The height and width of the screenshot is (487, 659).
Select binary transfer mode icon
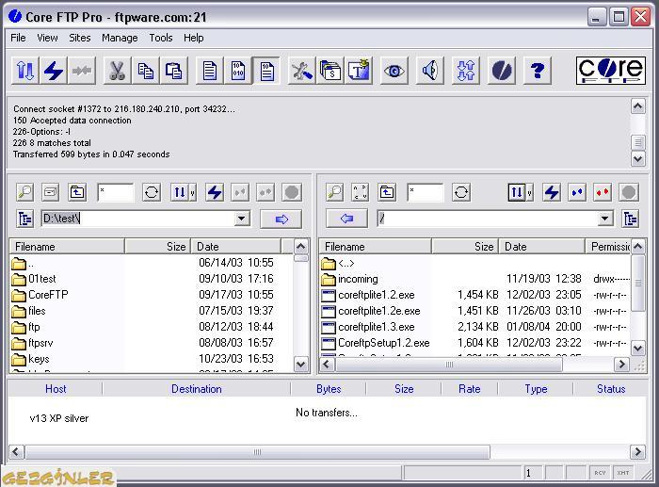pyautogui.click(x=238, y=71)
